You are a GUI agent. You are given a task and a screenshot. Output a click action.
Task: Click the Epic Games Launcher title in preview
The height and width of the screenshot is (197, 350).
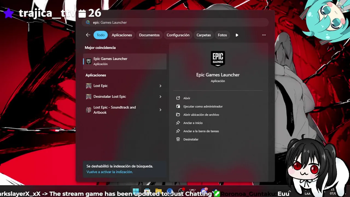218,75
